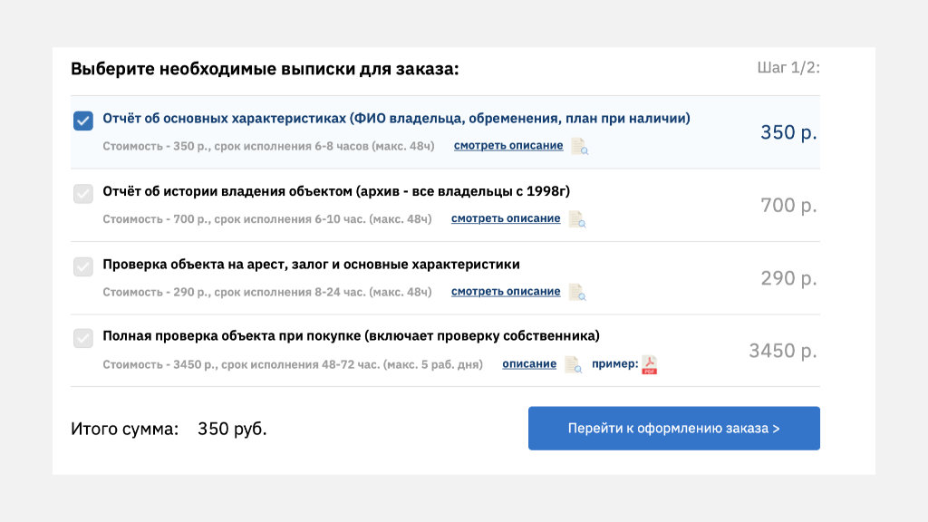Screen dimensions: 928x522
Task: Open 'описание' link for full purchase check
Action: [529, 364]
